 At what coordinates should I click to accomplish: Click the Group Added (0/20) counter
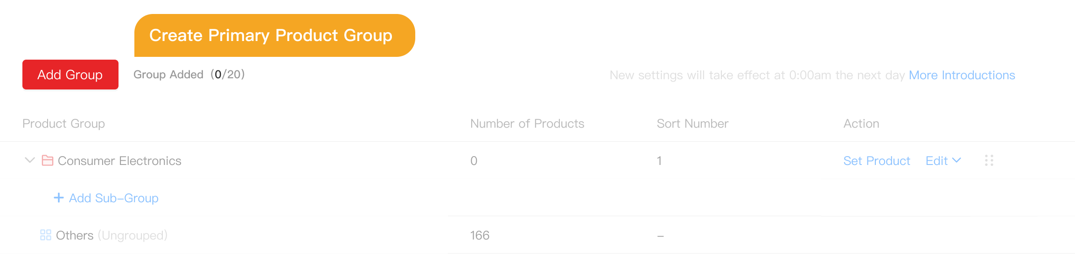pos(189,75)
